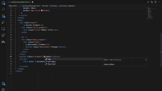Close the Emmet Abbreviation details panel
Screen dimensions: 162x91
tap(146, 60)
